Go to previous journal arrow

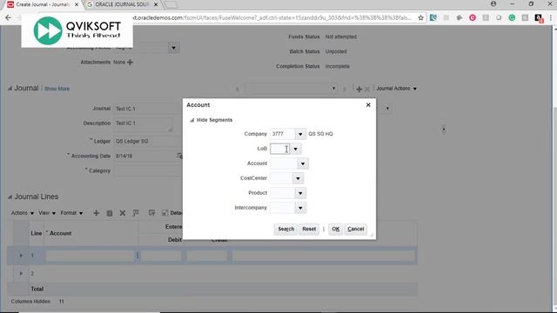tap(238, 89)
